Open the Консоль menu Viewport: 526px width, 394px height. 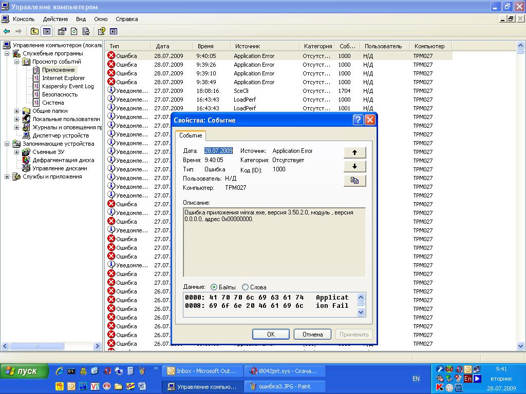[24, 19]
